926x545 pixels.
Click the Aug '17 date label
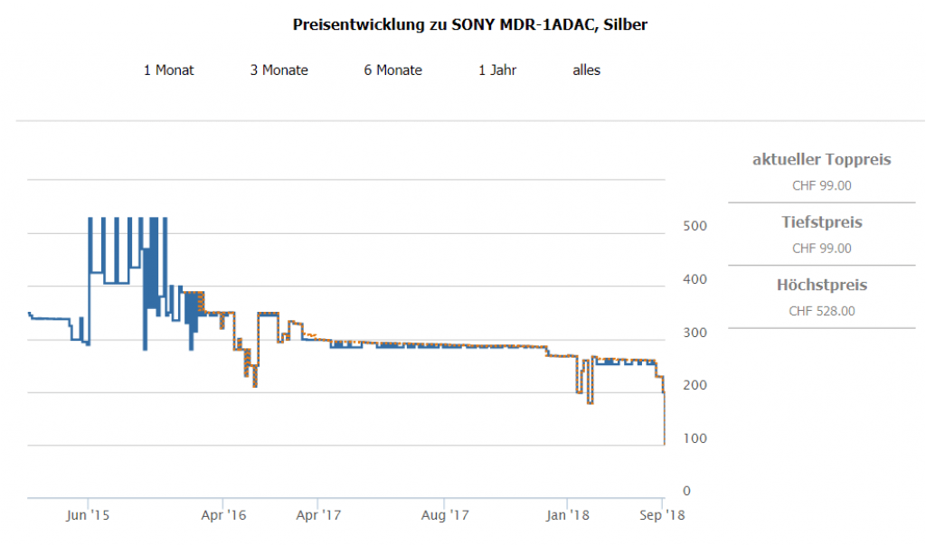(446, 515)
